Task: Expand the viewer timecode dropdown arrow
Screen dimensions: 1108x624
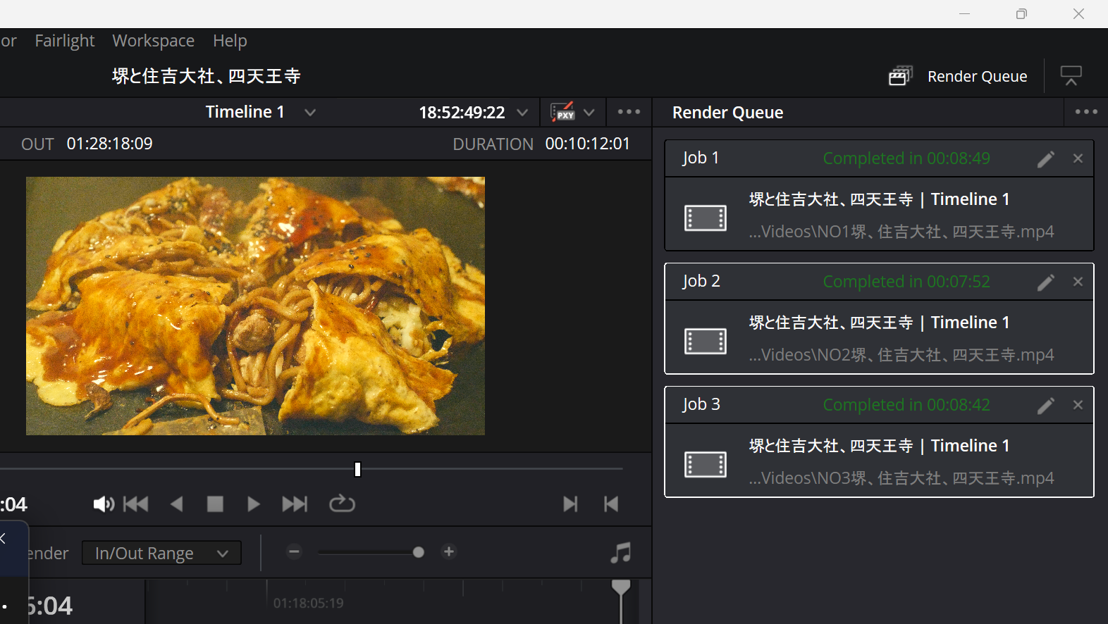Action: coord(522,113)
